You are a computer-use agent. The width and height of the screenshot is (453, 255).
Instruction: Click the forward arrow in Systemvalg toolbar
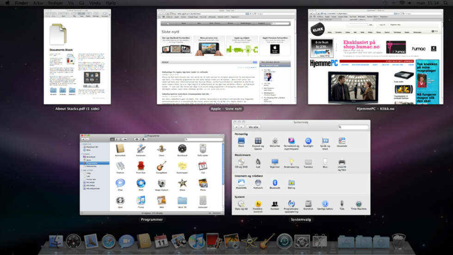click(241, 127)
